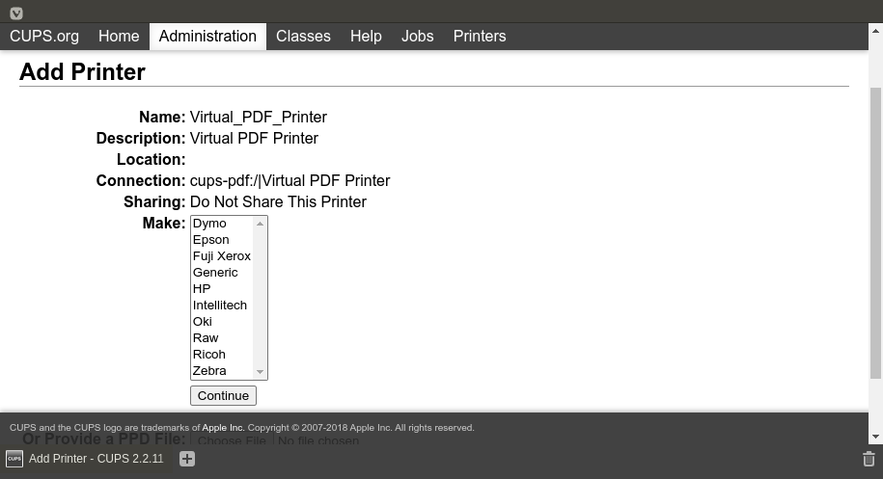
Task: Choose Epson in the Make list
Action: [211, 239]
